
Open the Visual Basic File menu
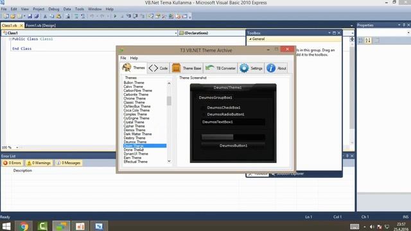tap(4, 9)
